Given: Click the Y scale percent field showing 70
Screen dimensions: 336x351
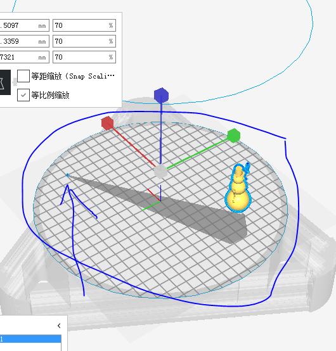Looking at the screenshot, I should tap(84, 41).
